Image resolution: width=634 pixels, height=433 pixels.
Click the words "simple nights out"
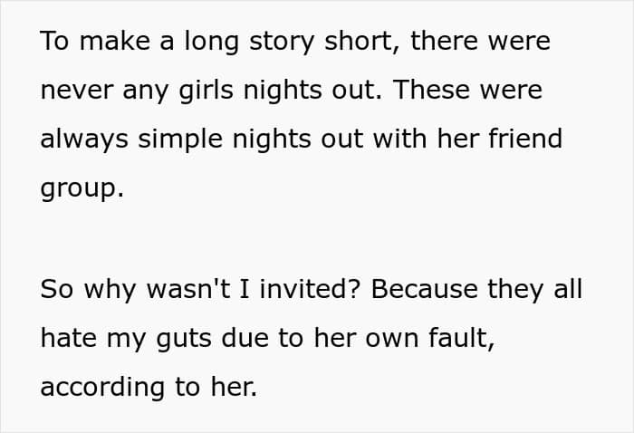point(250,140)
